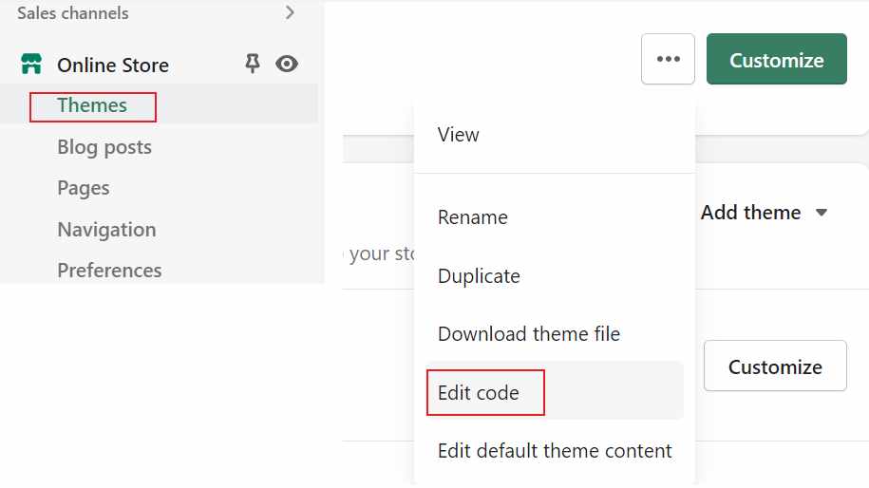Screen dimensions: 869x488
Task: Open the three-dots theme actions button
Action: [x=668, y=59]
